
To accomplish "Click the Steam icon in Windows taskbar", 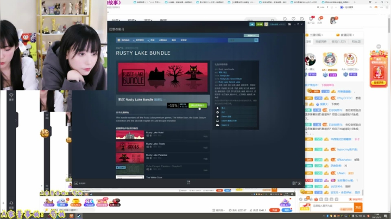I will click(79, 216).
